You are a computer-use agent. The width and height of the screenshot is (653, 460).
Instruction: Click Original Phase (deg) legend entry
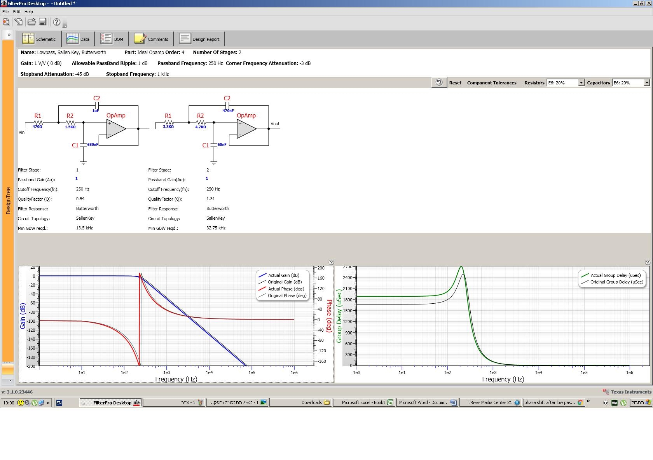282,296
